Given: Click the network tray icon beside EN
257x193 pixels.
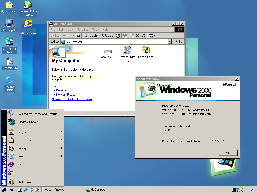Looking at the screenshot, I should pos(238,190).
